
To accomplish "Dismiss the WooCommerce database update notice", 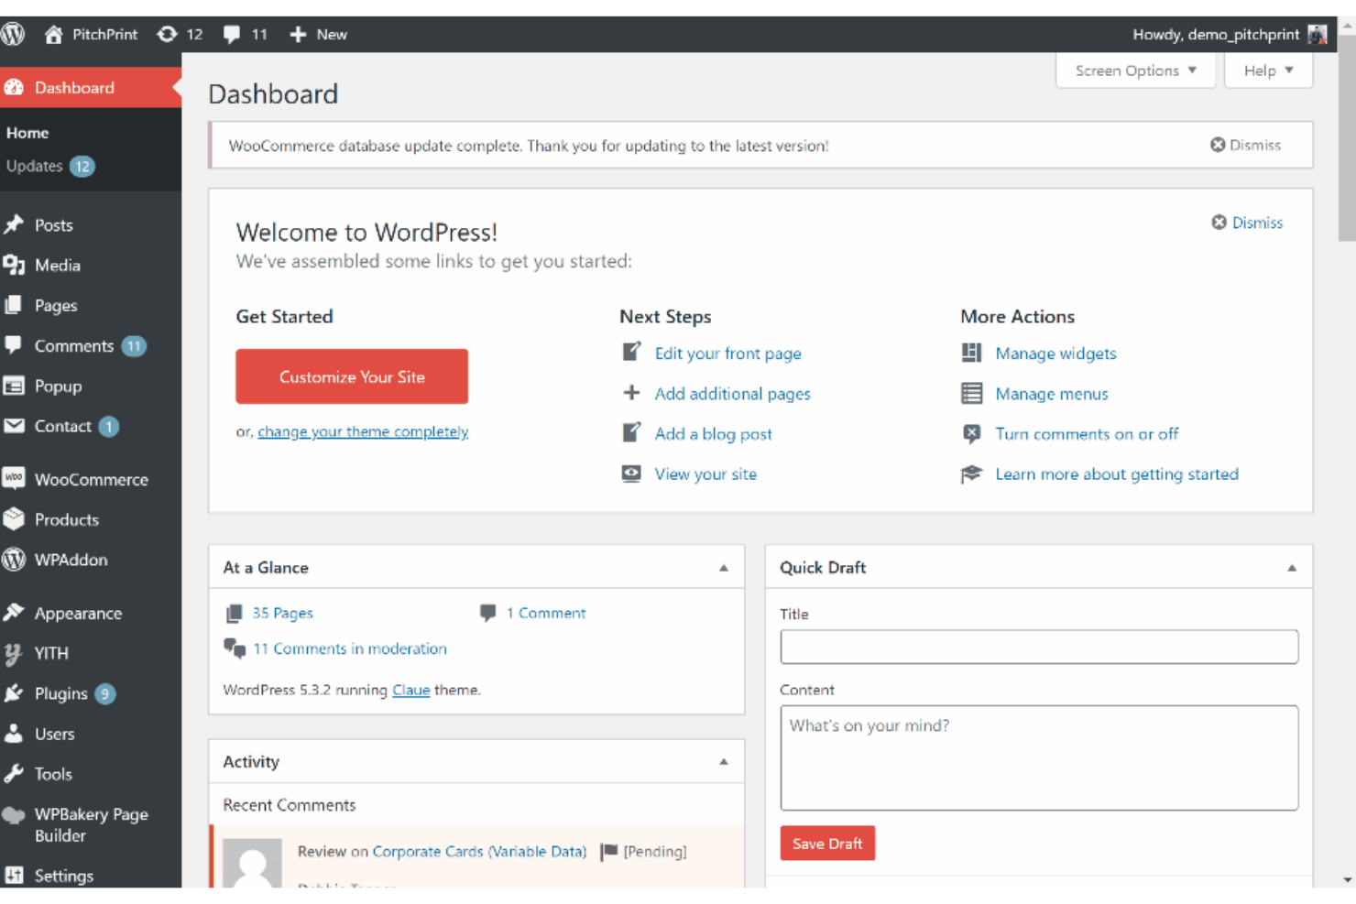I will [1246, 145].
